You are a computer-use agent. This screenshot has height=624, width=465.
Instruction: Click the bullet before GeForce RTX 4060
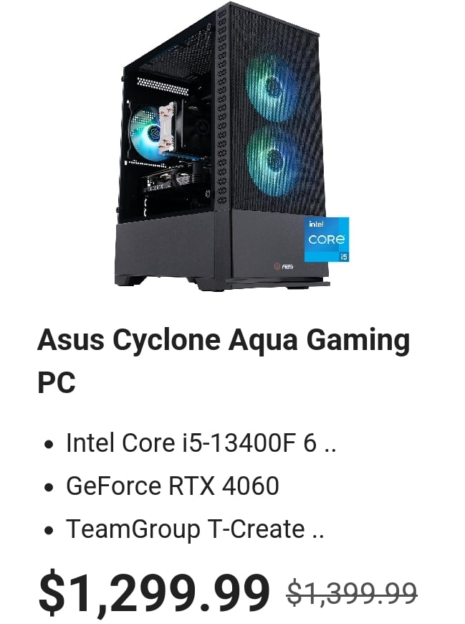click(49, 487)
